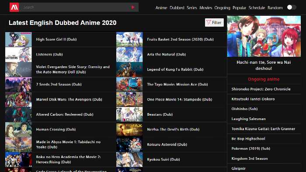306x172 pixels.
Task: Open Fruits Basket 2nd Season (2020) (Dub)
Action: [180, 39]
